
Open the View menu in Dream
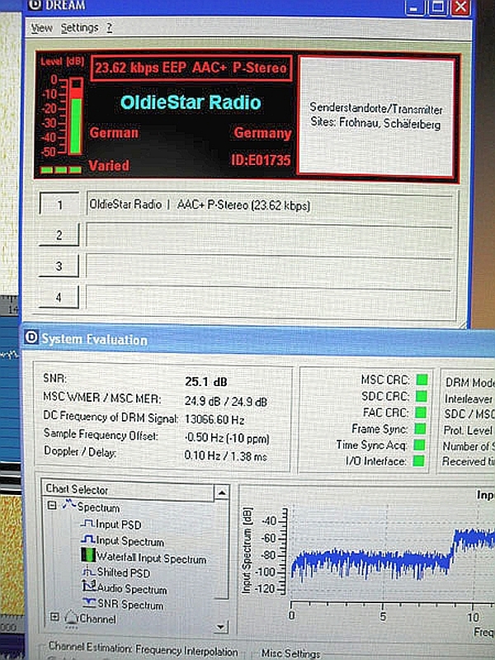pyautogui.click(x=42, y=28)
